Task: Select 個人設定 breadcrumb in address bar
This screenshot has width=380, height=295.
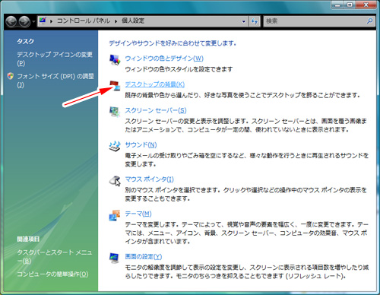Action: pos(133,21)
